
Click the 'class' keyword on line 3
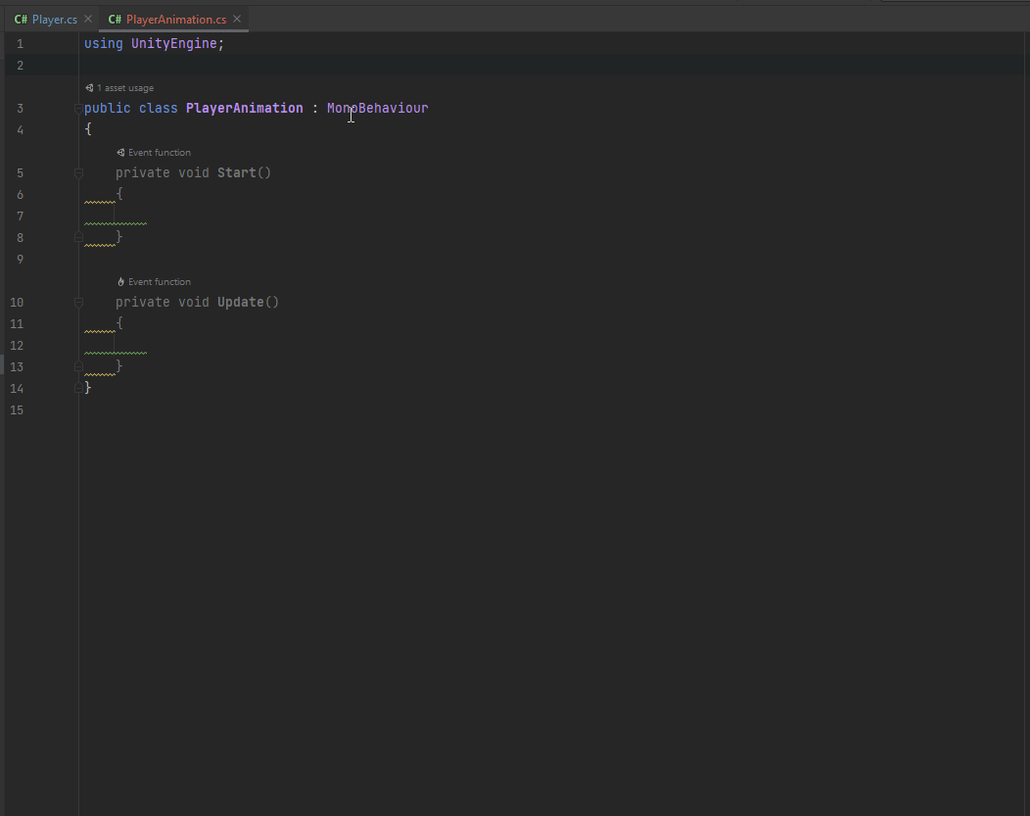[159, 108]
